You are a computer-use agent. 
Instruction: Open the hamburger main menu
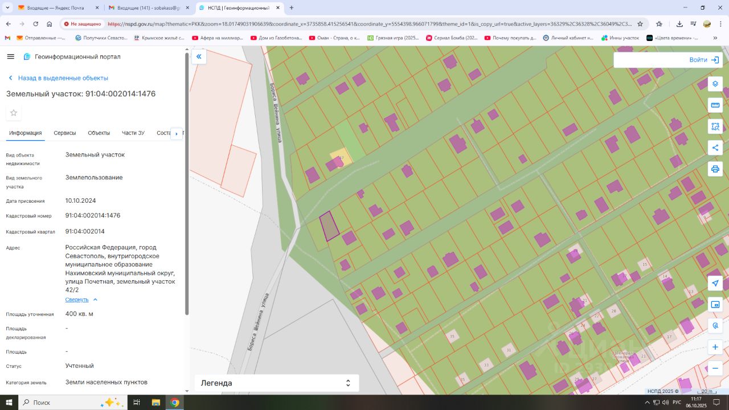click(11, 56)
